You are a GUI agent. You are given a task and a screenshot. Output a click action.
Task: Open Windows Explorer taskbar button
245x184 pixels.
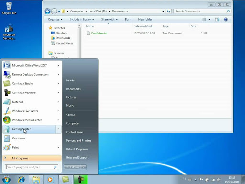tap(36, 180)
